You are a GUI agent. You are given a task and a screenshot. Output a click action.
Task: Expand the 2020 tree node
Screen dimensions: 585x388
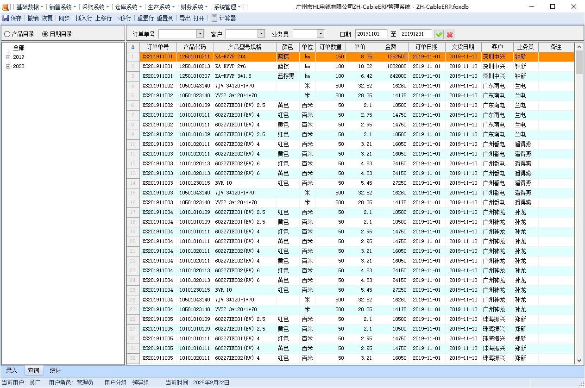[x=8, y=66]
